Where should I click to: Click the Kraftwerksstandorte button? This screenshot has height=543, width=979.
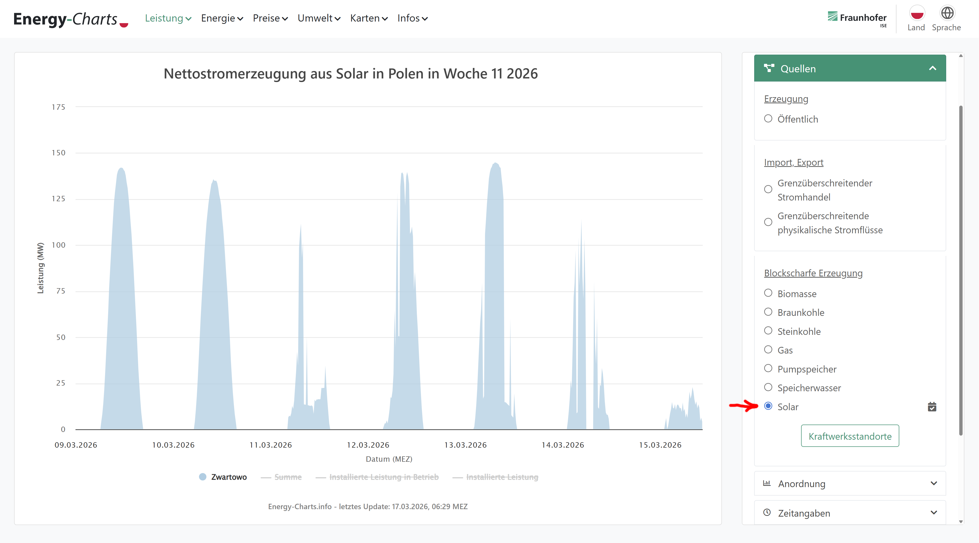850,436
